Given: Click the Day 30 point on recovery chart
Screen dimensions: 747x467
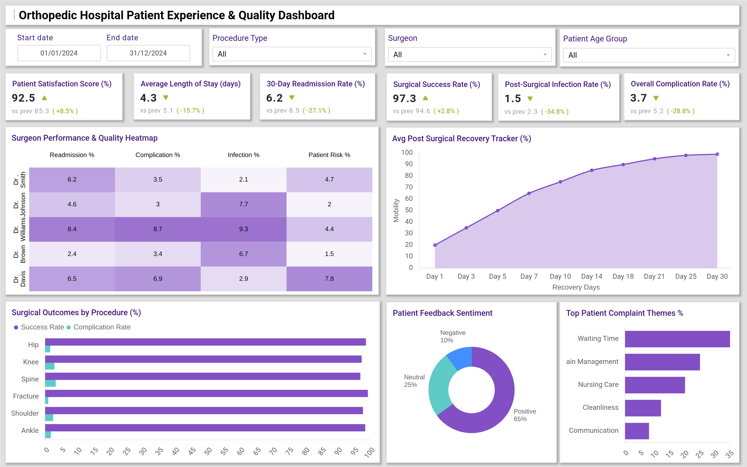Looking at the screenshot, I should tap(717, 154).
